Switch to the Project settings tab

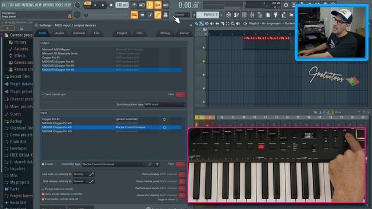122,33
